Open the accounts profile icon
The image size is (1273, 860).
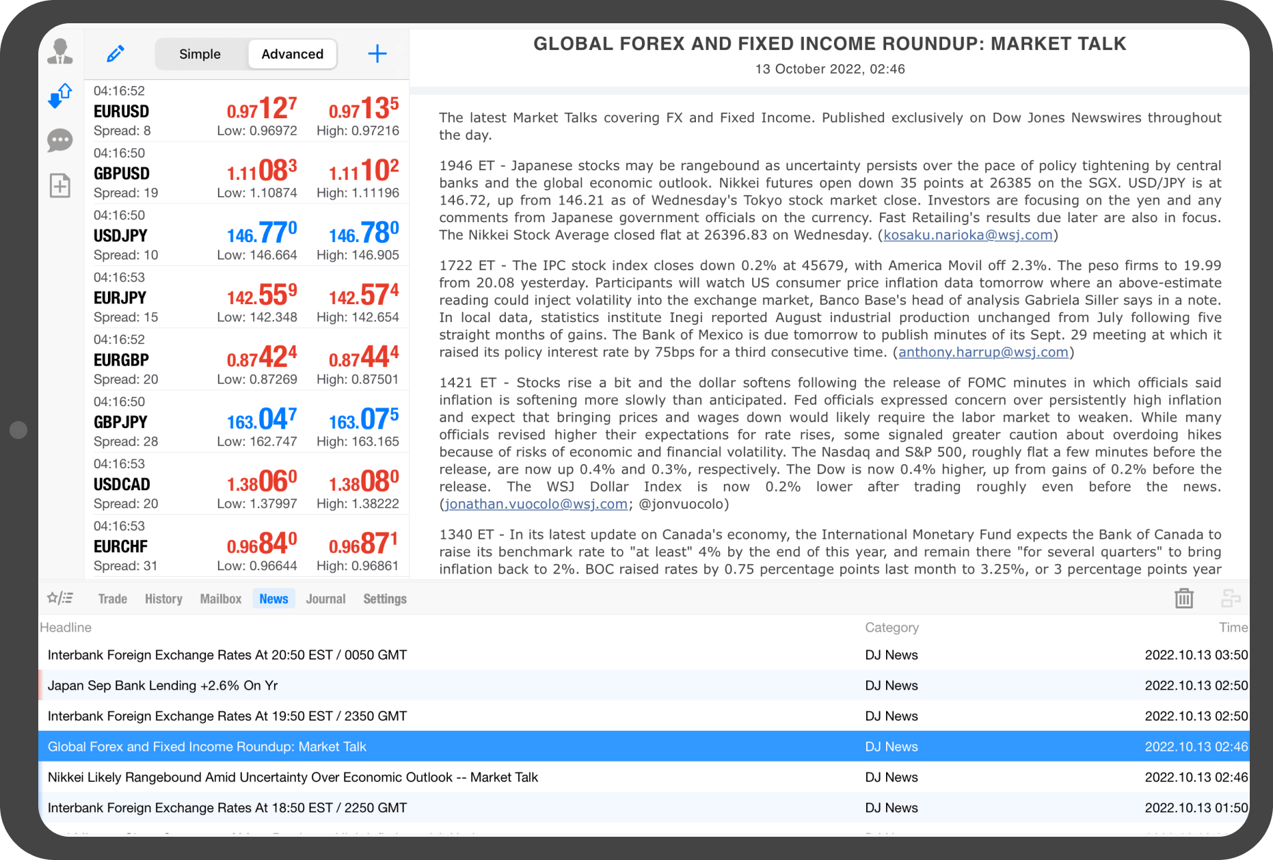[60, 52]
